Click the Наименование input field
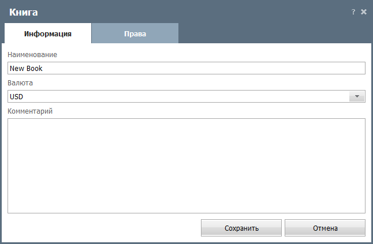373x244 pixels. pos(186,68)
